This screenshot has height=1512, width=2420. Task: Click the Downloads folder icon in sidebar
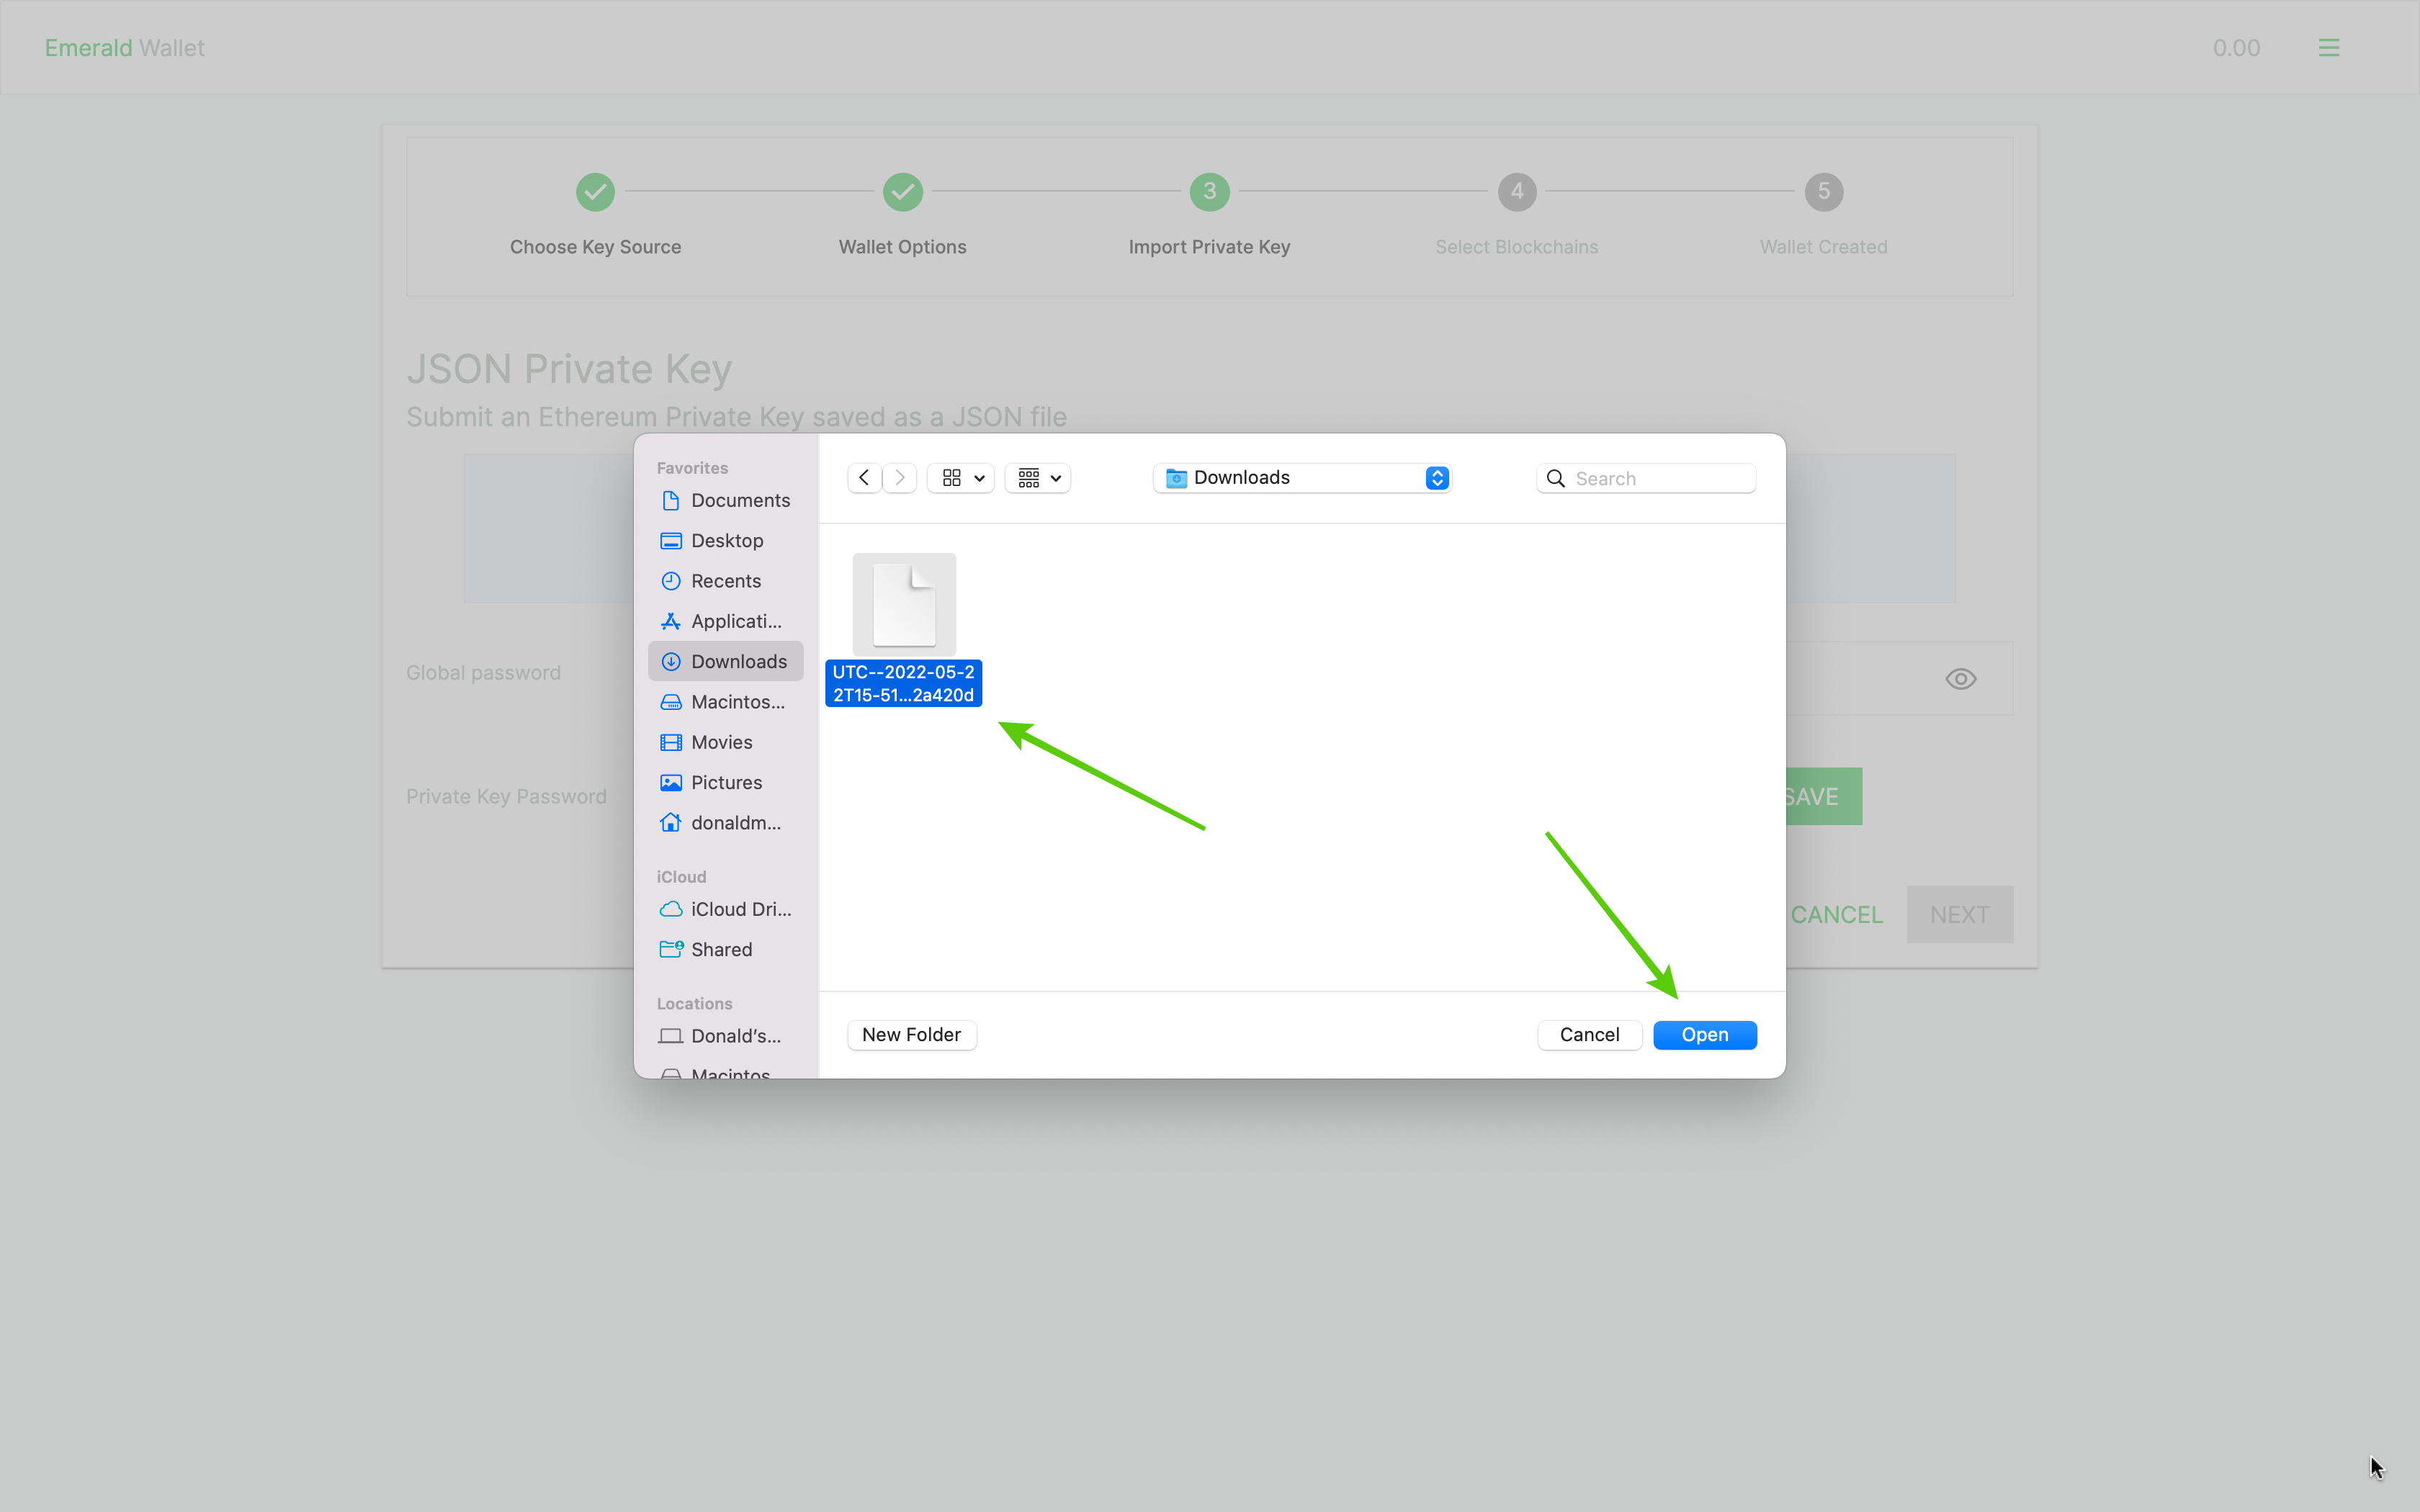669,660
